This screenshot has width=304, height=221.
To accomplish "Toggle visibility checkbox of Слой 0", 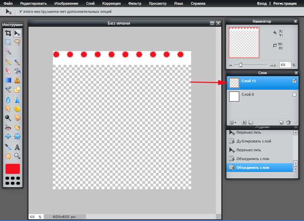I will click(294, 95).
